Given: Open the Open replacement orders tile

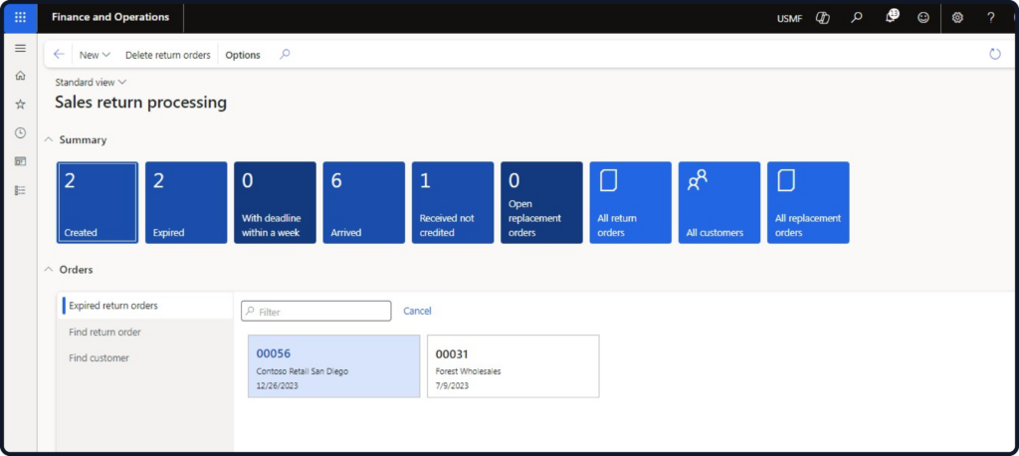Looking at the screenshot, I should pyautogui.click(x=542, y=202).
